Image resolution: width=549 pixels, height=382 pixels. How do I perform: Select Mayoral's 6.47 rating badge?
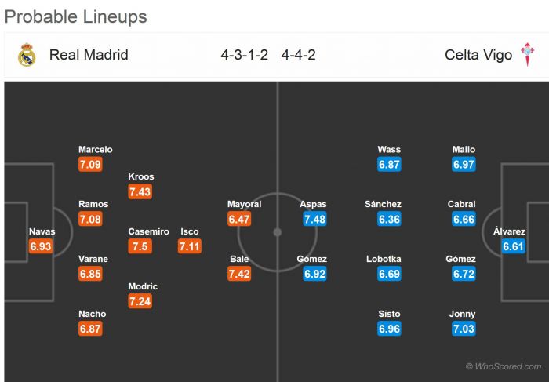(x=239, y=219)
